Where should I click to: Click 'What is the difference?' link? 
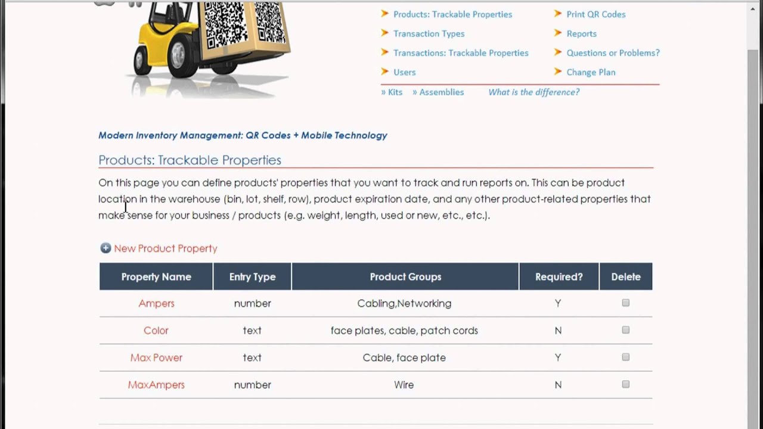534,92
